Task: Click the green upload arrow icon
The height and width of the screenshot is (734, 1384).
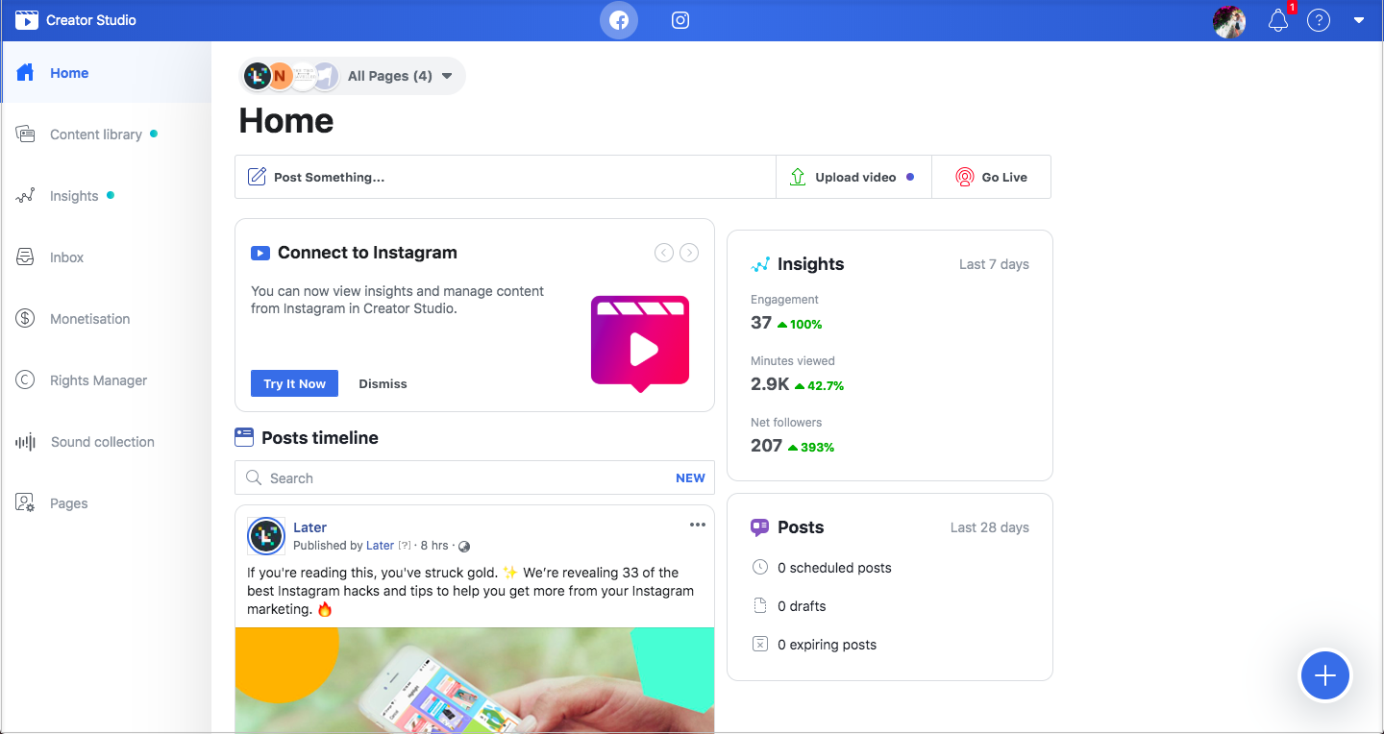Action: pyautogui.click(x=797, y=177)
